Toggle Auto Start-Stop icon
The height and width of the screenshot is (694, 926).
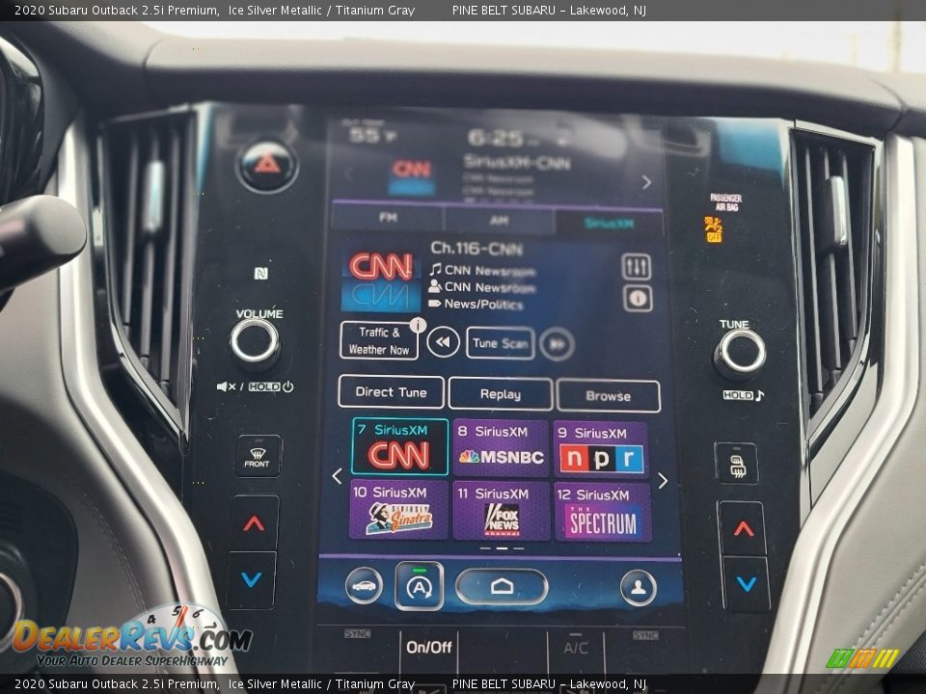(420, 586)
